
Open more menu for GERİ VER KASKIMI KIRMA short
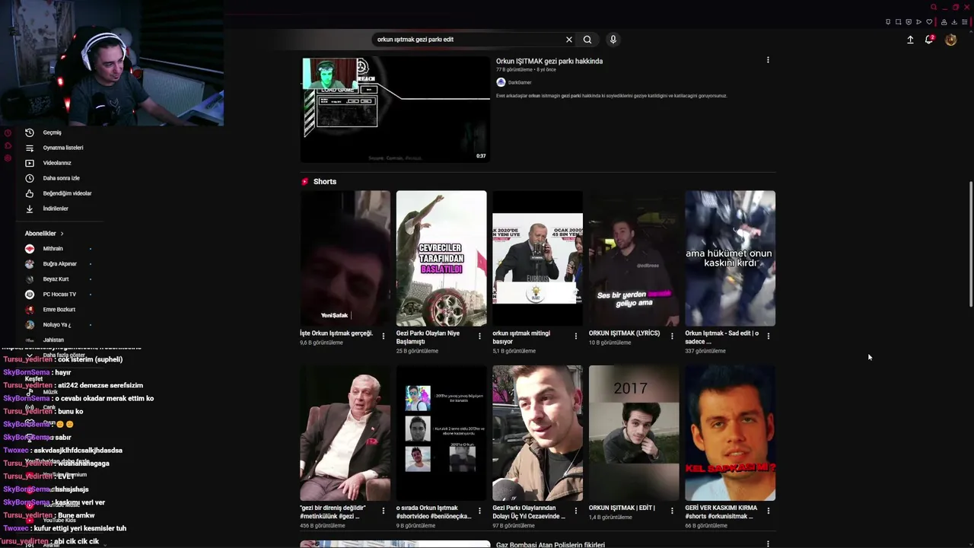pos(768,511)
